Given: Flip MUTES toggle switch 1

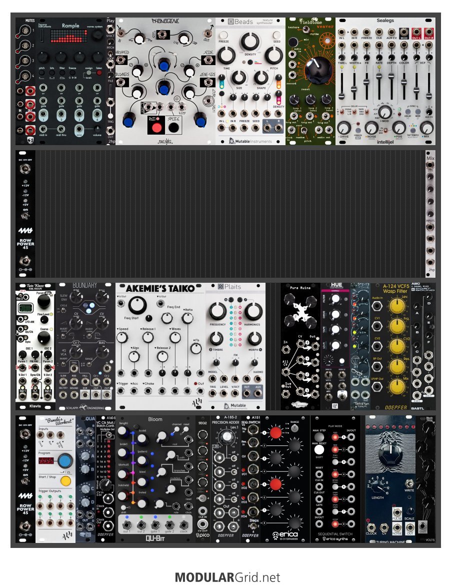Looking at the screenshot, I should point(24,31).
